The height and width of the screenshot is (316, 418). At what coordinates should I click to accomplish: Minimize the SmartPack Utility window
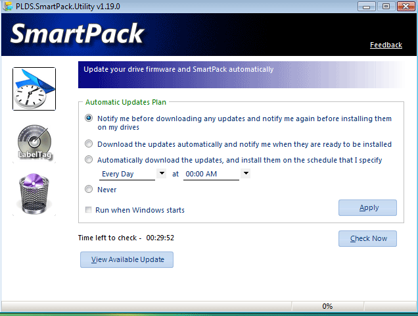pyautogui.click(x=366, y=7)
